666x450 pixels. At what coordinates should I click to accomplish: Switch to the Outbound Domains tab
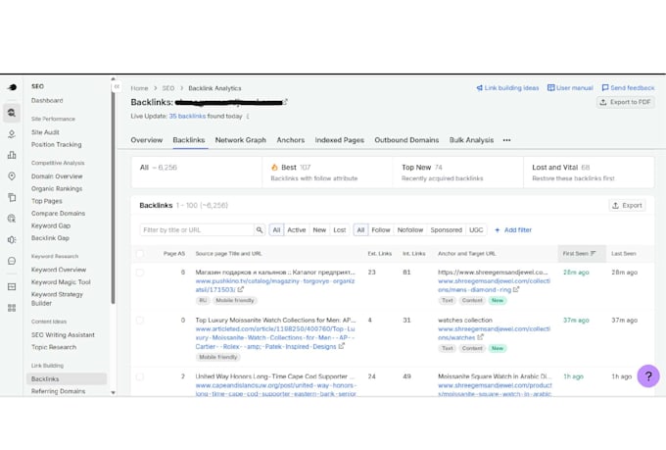click(x=406, y=140)
